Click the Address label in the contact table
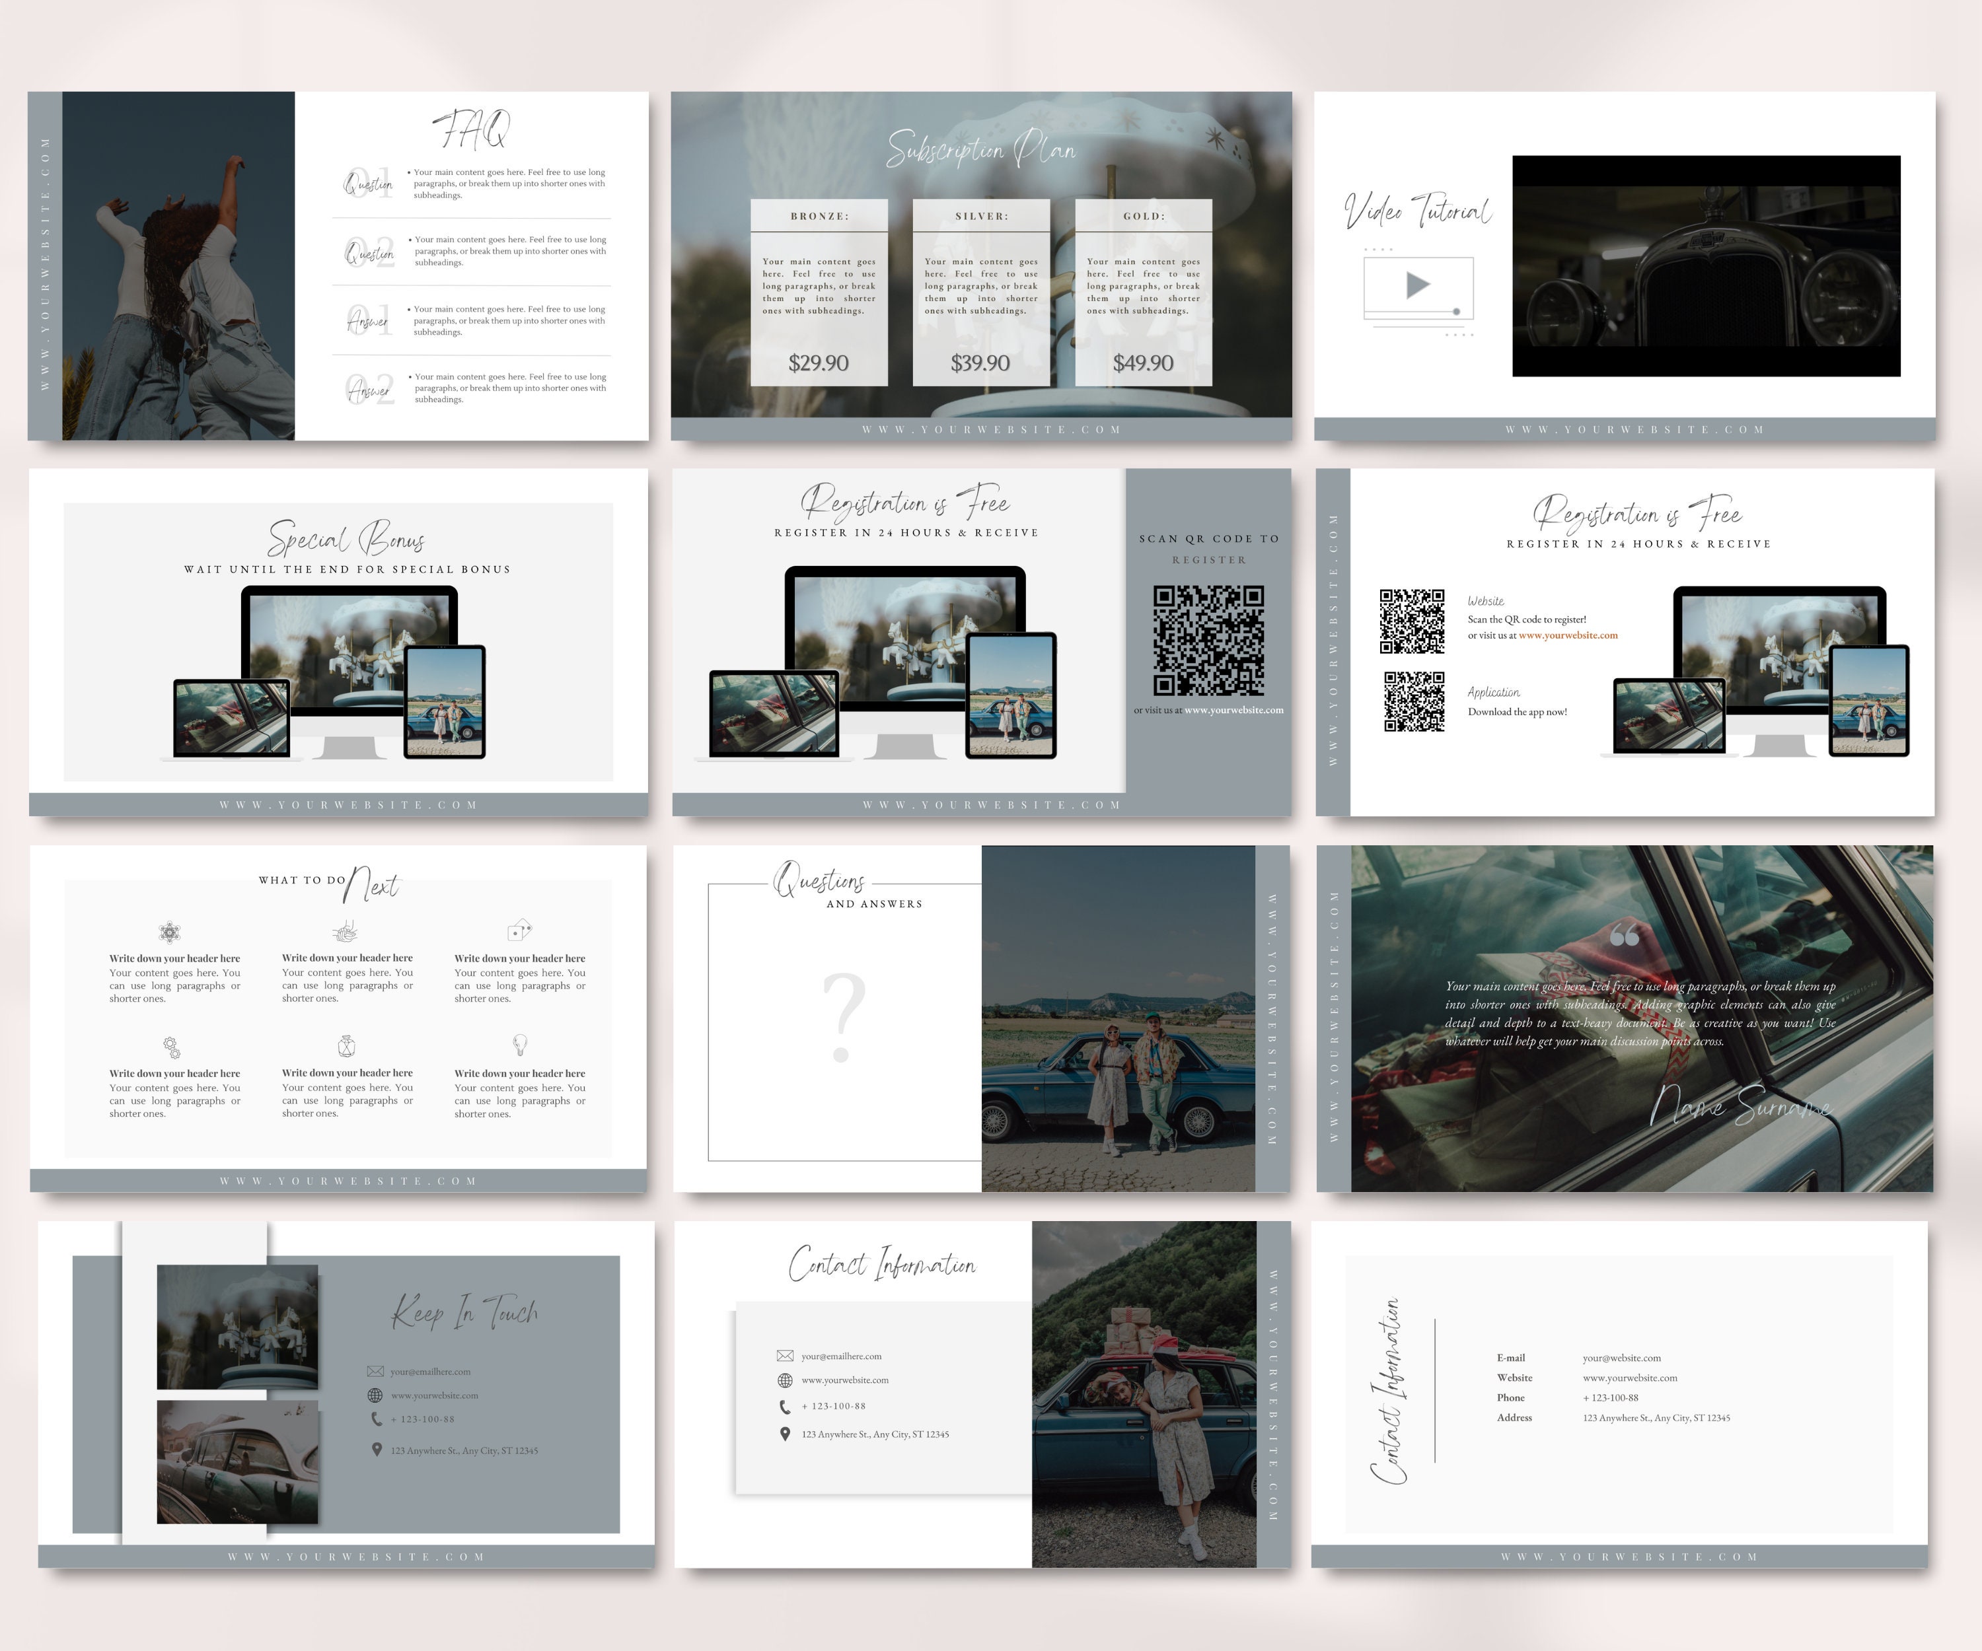1982x1651 pixels. (1514, 1418)
